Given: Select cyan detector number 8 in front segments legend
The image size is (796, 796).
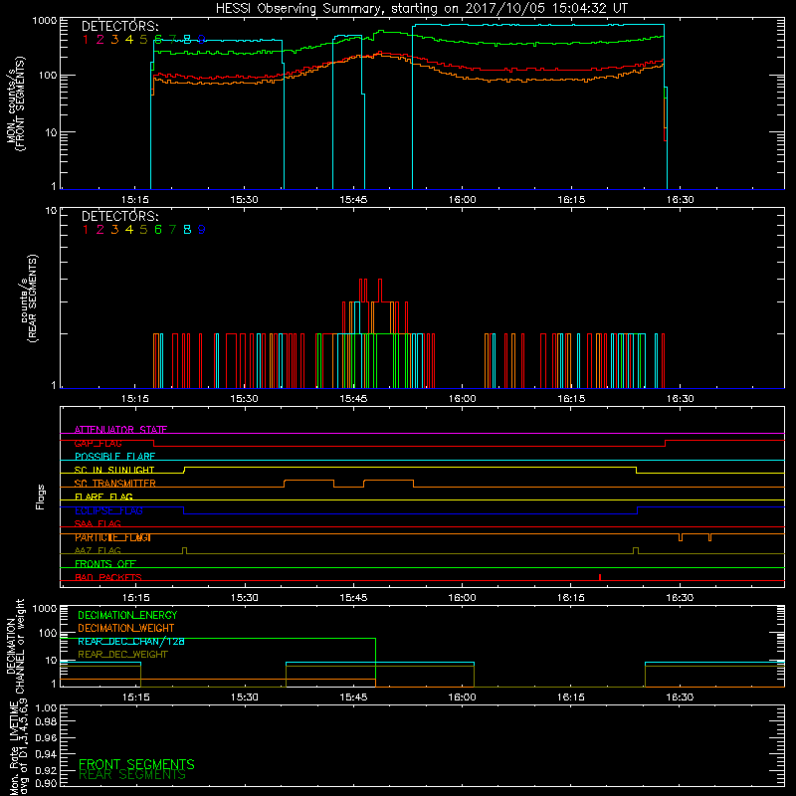Looking at the screenshot, I should [x=187, y=40].
